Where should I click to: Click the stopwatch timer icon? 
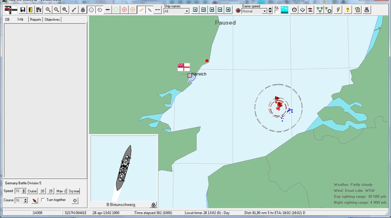point(294,10)
